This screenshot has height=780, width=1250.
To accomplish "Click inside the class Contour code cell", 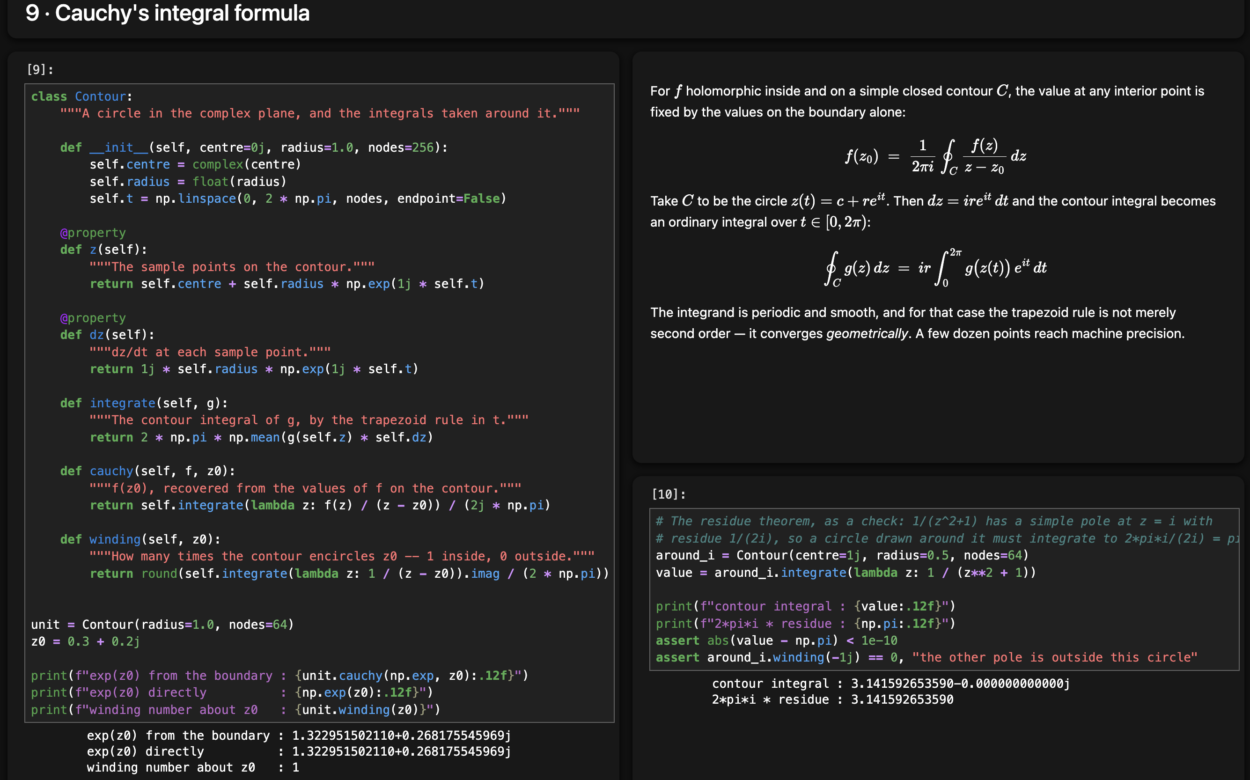I will tap(319, 403).
